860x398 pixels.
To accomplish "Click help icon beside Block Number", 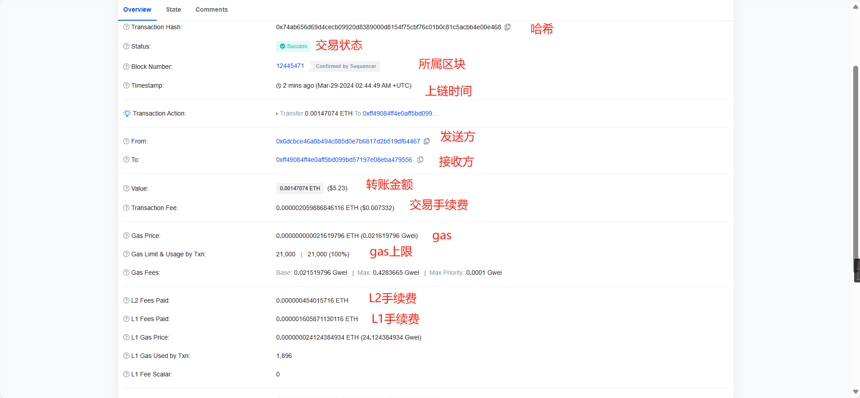I will (126, 67).
